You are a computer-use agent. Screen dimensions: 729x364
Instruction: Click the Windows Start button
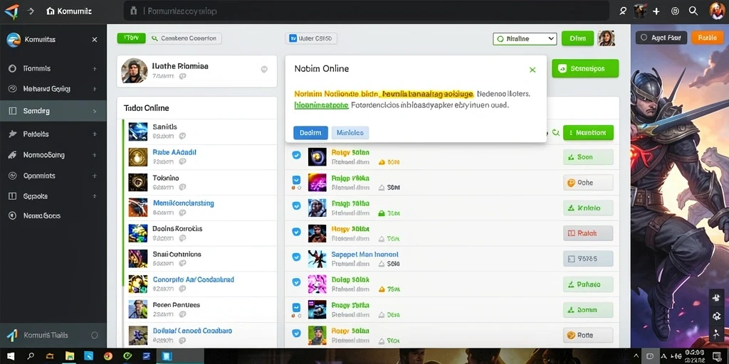pyautogui.click(x=10, y=357)
